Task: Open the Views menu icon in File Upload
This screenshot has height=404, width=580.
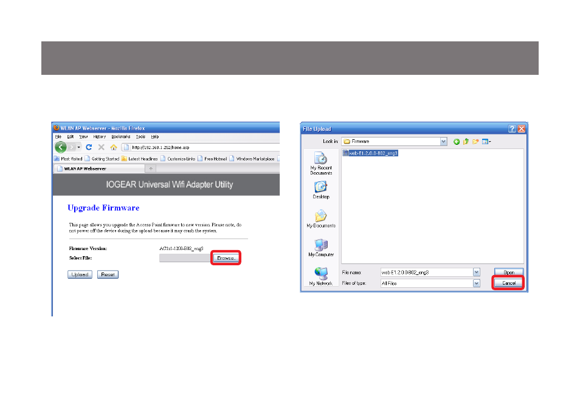Action: [486, 141]
